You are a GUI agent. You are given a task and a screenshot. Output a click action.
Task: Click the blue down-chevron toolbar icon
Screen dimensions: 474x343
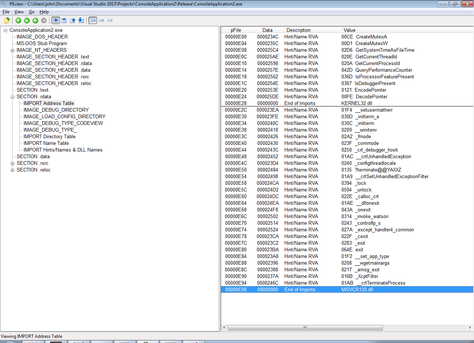tap(64, 20)
